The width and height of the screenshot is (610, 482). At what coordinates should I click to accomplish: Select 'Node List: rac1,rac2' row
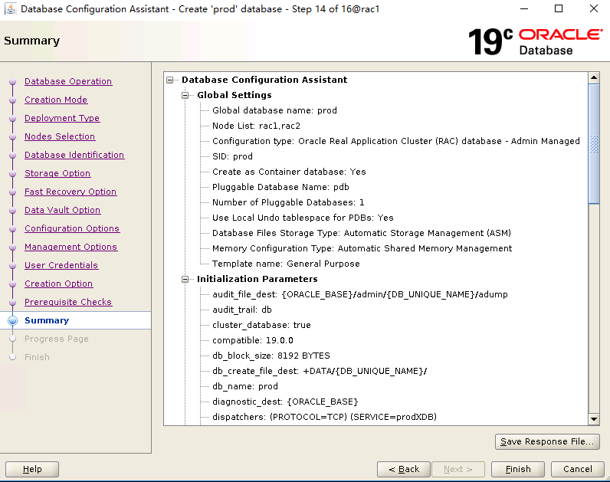[257, 126]
